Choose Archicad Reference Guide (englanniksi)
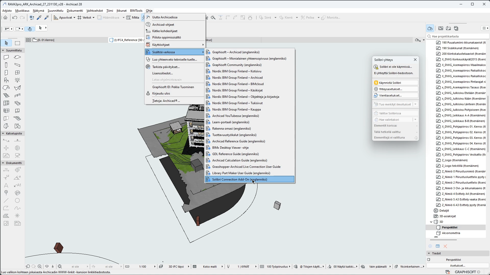The width and height of the screenshot is (490, 275). [250, 141]
